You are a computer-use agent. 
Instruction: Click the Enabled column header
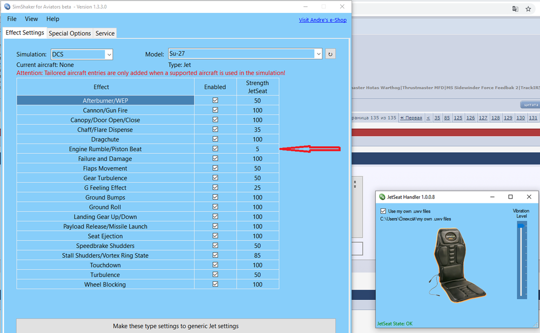click(215, 87)
